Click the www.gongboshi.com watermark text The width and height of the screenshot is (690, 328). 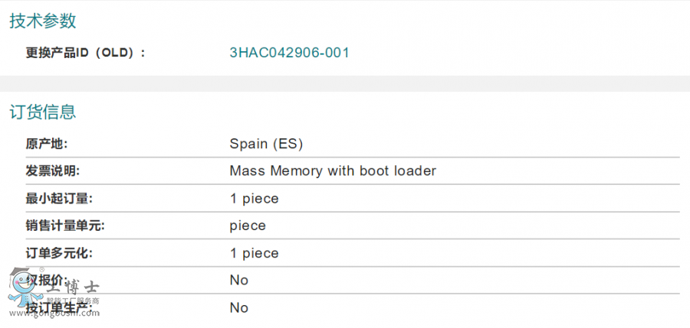tap(54, 313)
